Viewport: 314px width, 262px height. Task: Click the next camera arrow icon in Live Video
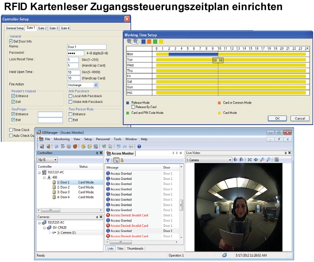click(241, 160)
